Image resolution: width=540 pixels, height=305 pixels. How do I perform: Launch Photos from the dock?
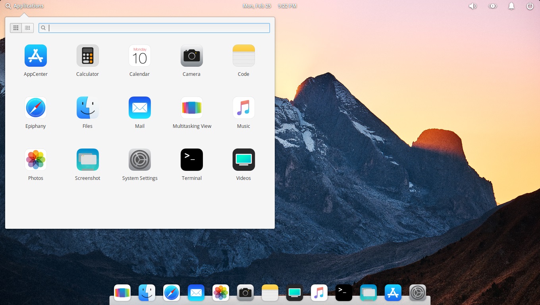click(x=221, y=293)
